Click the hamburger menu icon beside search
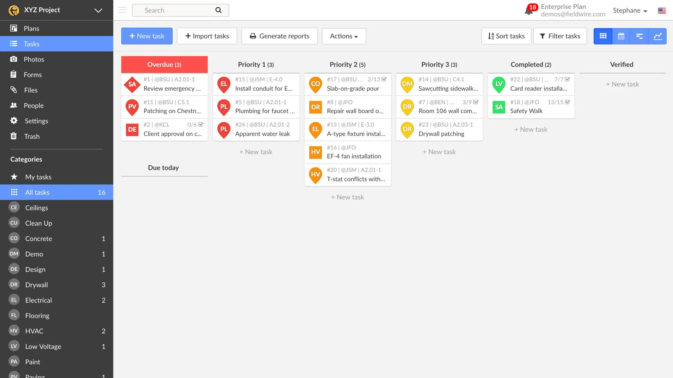Image resolution: width=673 pixels, height=378 pixels. [122, 10]
